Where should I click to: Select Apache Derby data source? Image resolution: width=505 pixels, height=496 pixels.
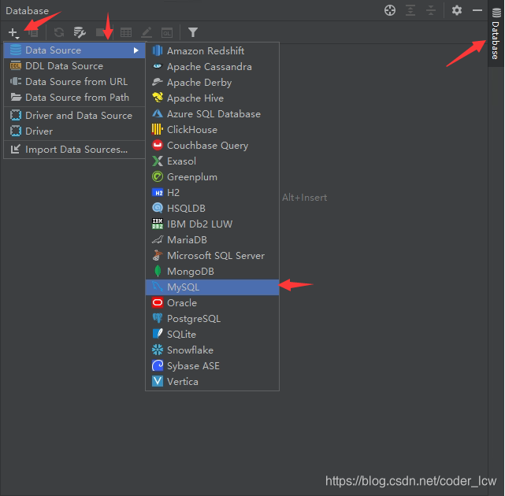tap(212, 83)
